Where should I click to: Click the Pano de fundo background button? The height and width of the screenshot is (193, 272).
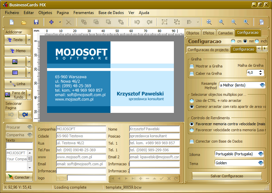15,95
